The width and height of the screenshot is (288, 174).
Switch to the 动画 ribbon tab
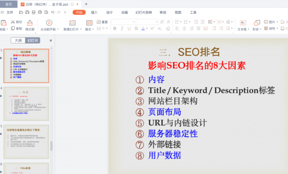[124, 12]
